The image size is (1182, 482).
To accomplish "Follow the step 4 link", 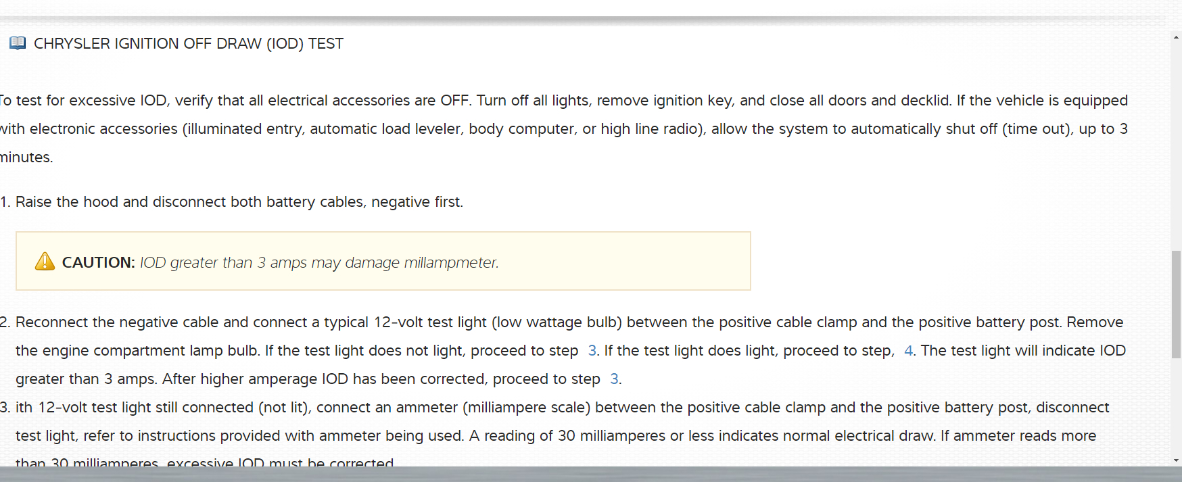I will pos(908,350).
